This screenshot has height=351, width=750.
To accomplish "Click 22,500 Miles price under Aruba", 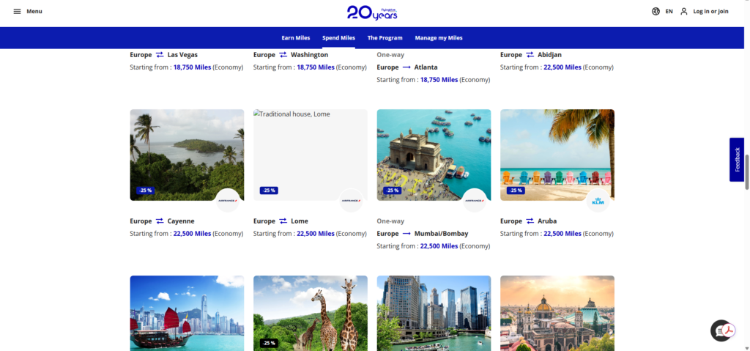I will [562, 234].
